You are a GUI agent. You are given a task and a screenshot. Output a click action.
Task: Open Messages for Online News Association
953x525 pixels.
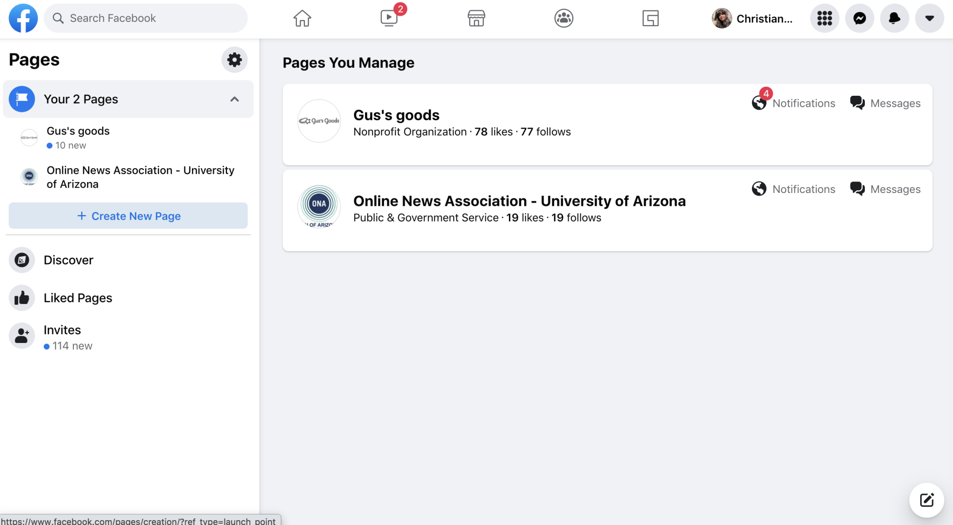coord(885,189)
